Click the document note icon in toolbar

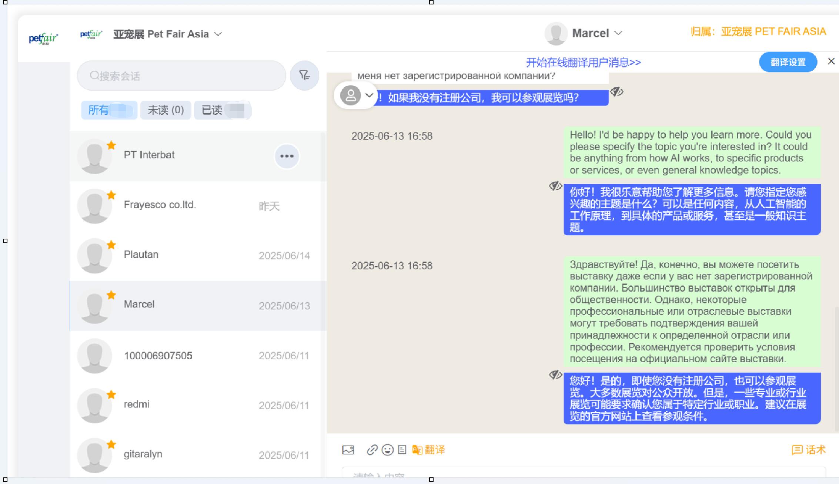tap(402, 450)
